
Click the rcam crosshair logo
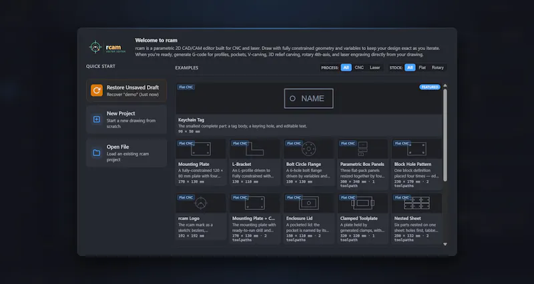click(95, 47)
